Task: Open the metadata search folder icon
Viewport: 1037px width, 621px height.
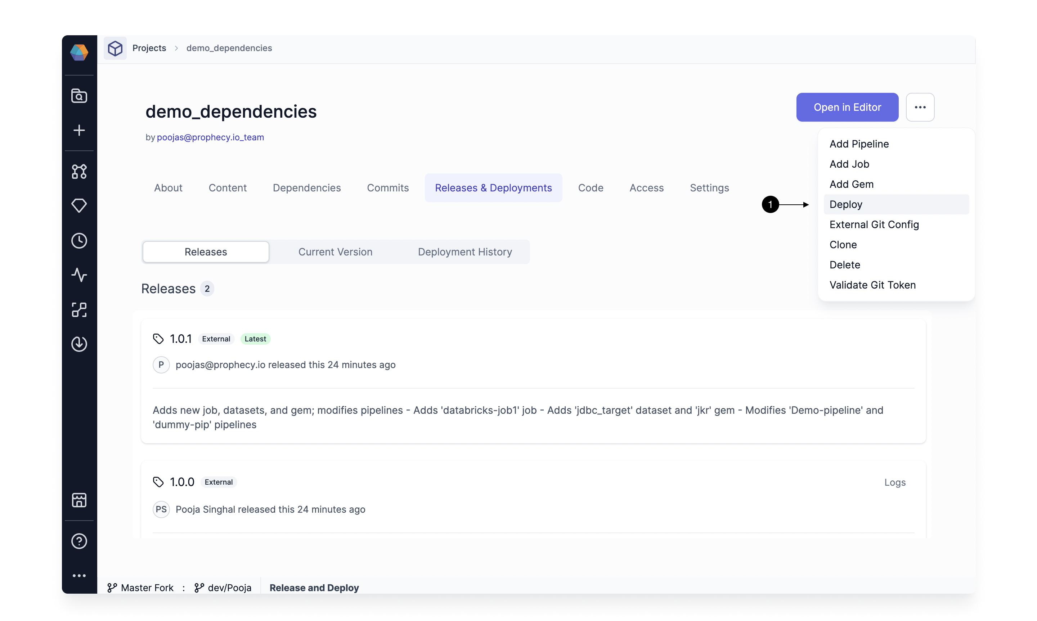Action: tap(79, 96)
